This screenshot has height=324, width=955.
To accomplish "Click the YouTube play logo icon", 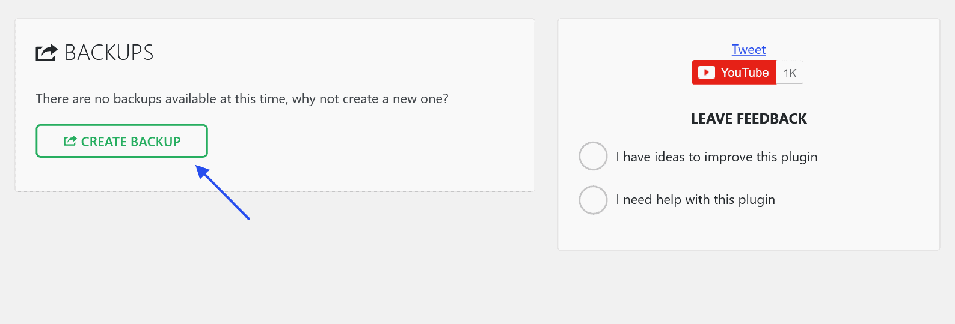I will click(x=707, y=73).
